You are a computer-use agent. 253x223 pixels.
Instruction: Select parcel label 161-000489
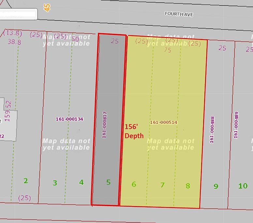click(x=236, y=125)
